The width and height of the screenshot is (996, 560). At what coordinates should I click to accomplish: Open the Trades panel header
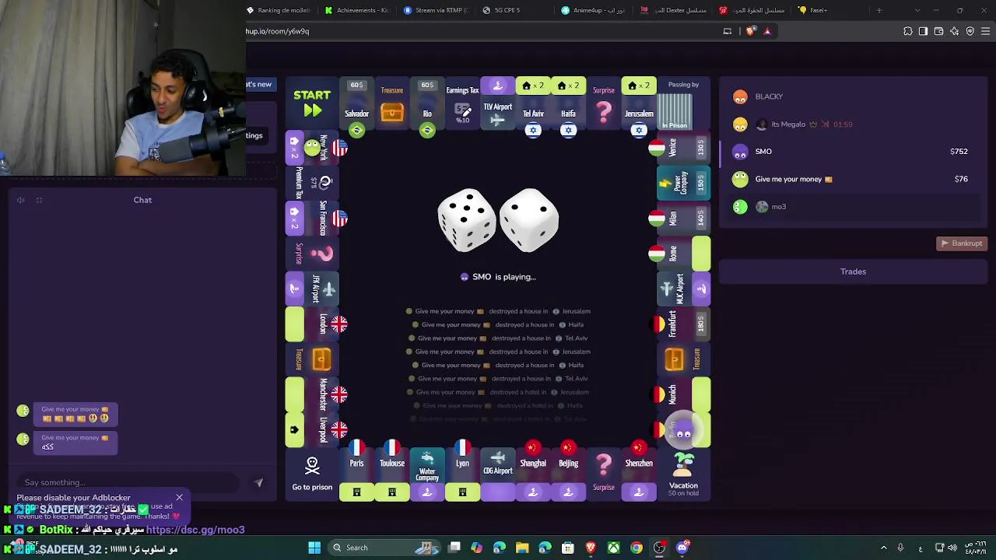coord(853,271)
